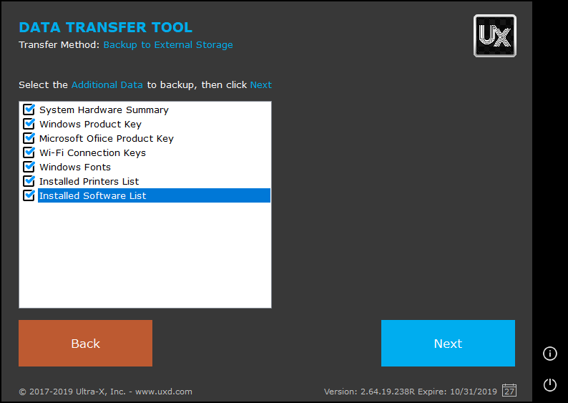Viewport: 568px width, 403px height.
Task: Uncheck Installed Printers List checkbox
Action: tap(29, 181)
